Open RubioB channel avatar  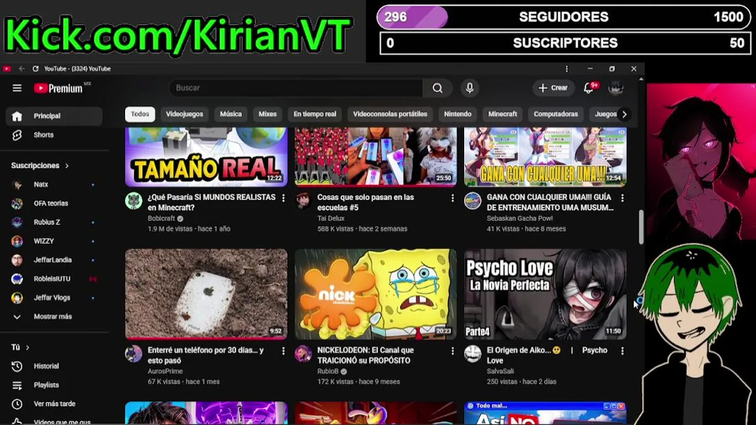pyautogui.click(x=303, y=354)
